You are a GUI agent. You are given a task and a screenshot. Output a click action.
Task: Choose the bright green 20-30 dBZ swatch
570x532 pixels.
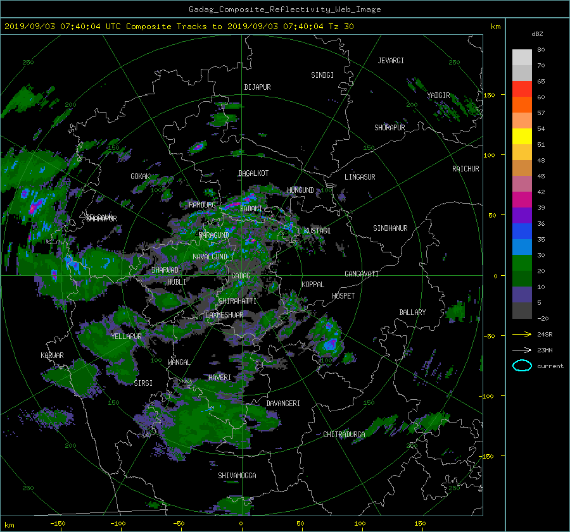point(522,263)
